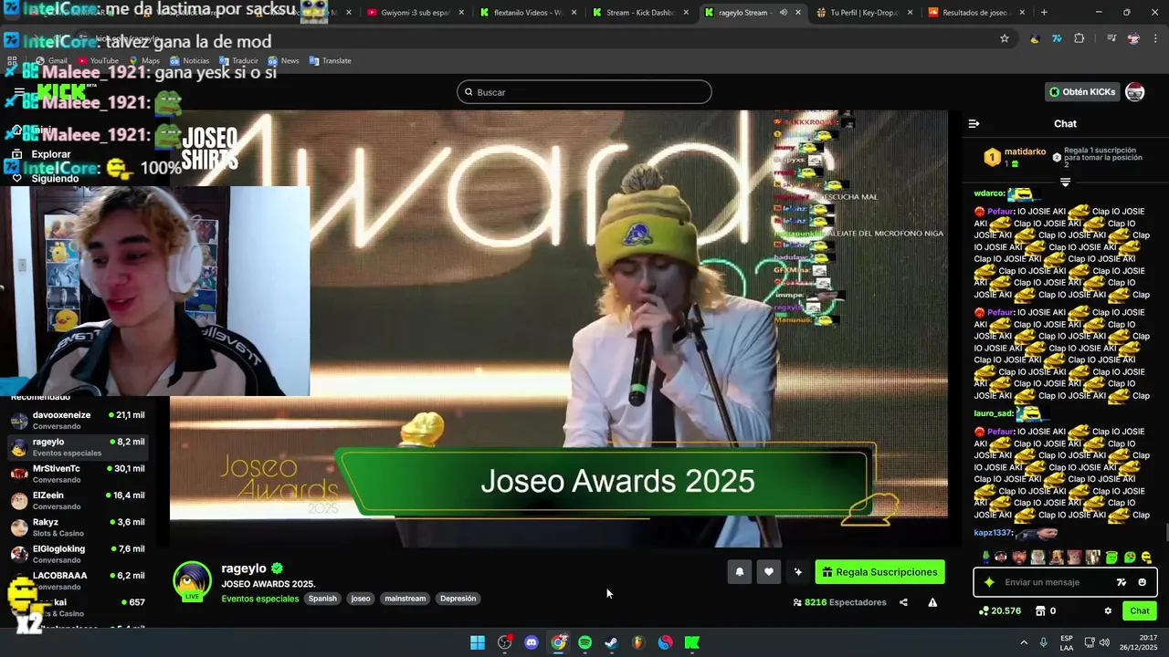Toggle stream notifications bell icon

(740, 572)
